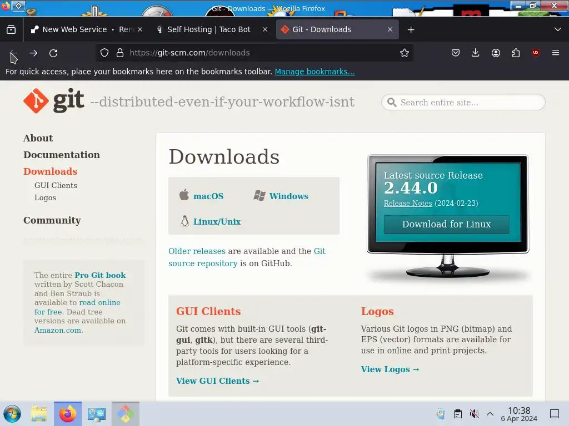The height and width of the screenshot is (426, 569).
Task: Click the View GUI Clients link
Action: pyautogui.click(x=217, y=381)
